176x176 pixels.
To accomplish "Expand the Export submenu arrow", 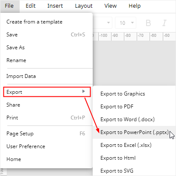I will click(84, 91).
